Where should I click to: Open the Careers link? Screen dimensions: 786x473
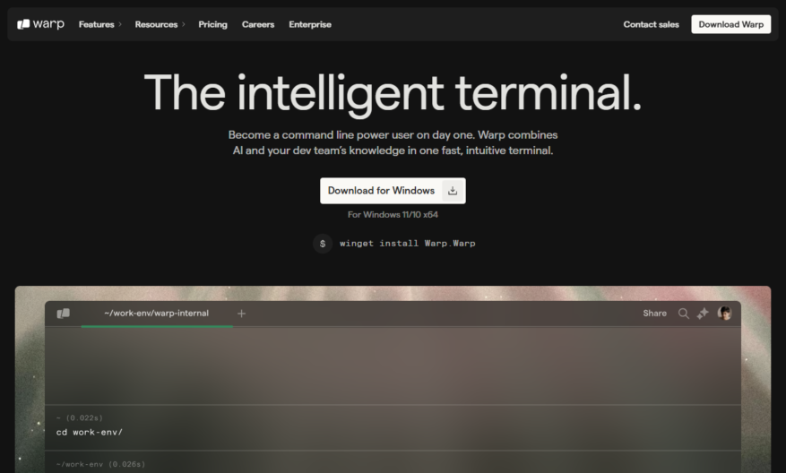click(x=258, y=24)
